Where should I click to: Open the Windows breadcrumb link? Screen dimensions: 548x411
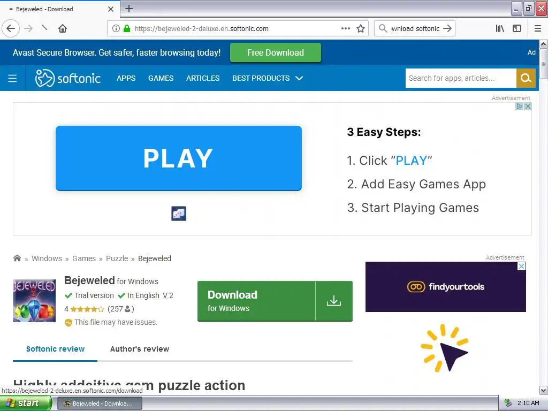click(x=47, y=258)
